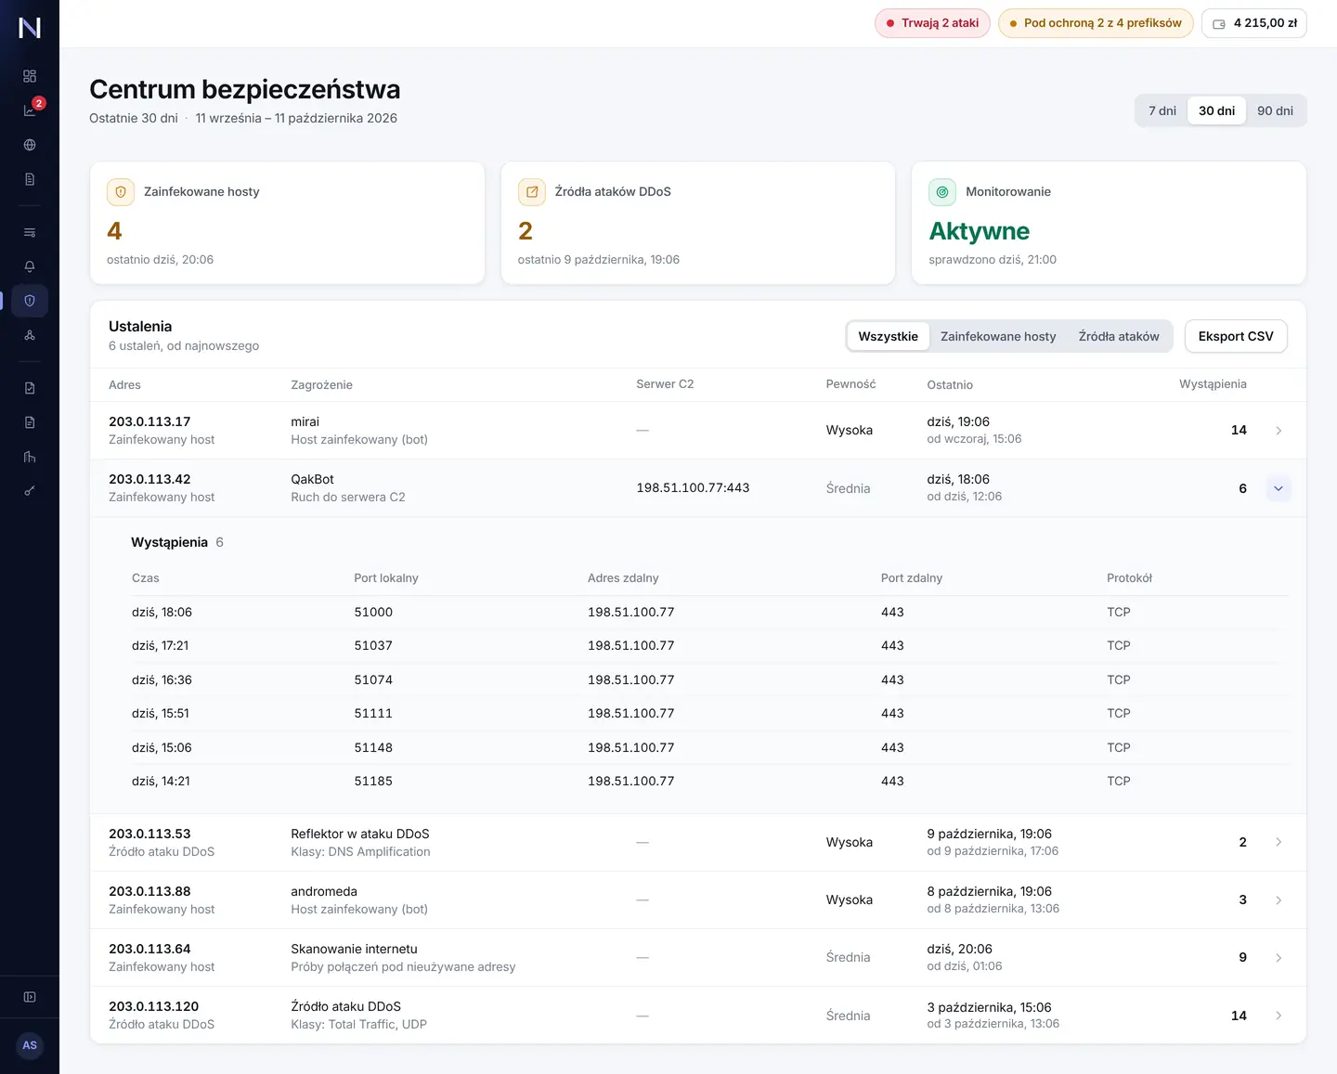1337x1074 pixels.
Task: Open the buildings icon in the sidebar
Action: coord(30,457)
